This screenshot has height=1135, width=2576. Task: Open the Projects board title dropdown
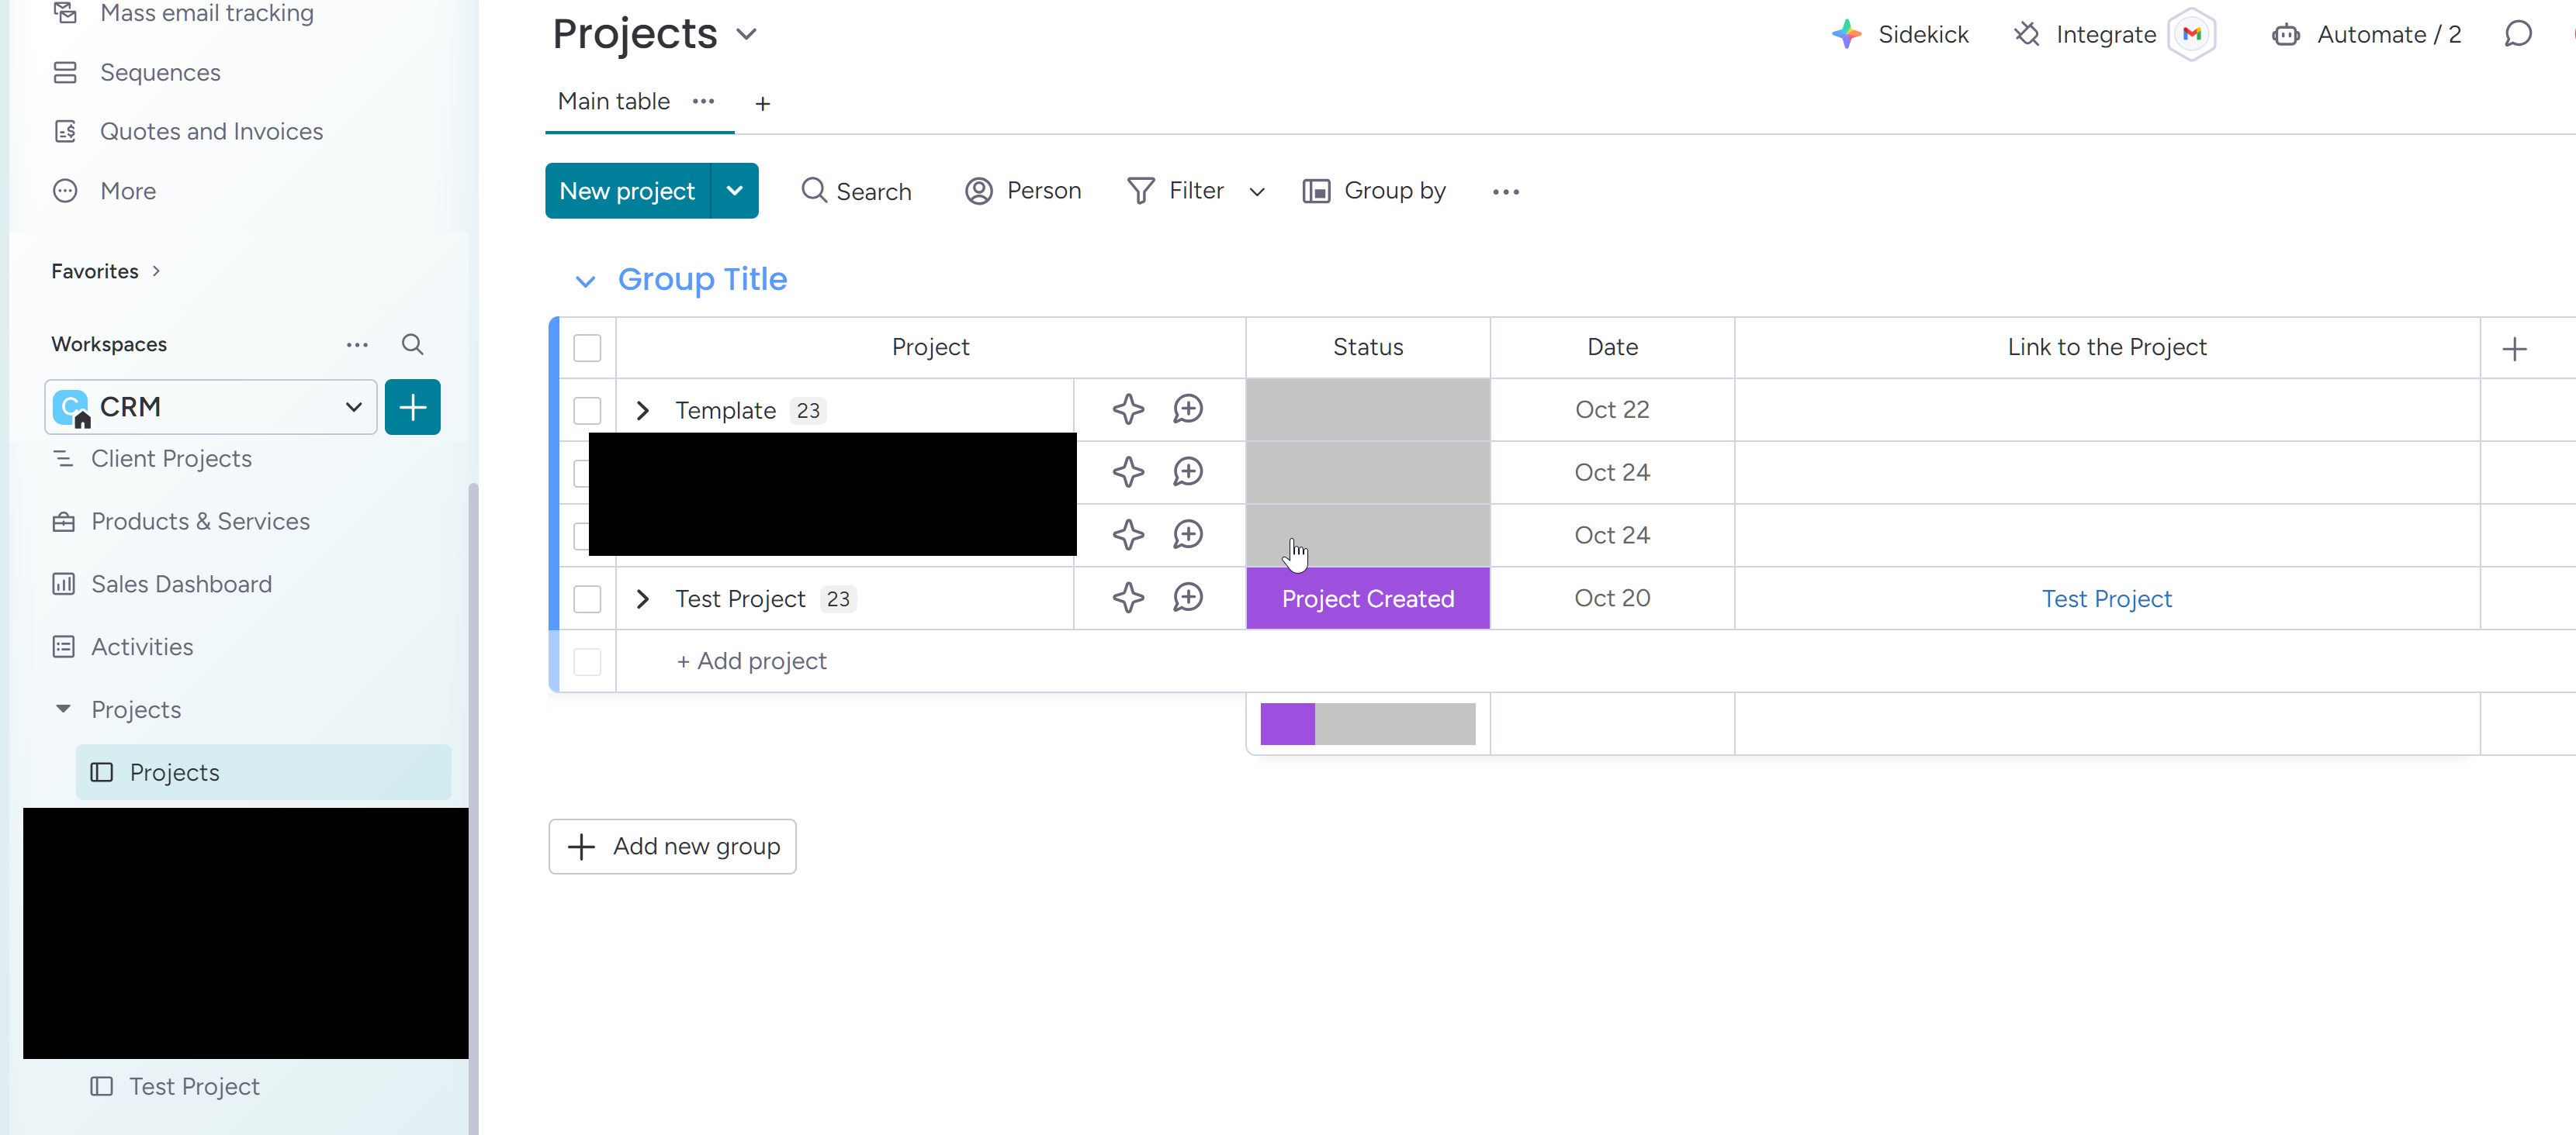pos(746,35)
